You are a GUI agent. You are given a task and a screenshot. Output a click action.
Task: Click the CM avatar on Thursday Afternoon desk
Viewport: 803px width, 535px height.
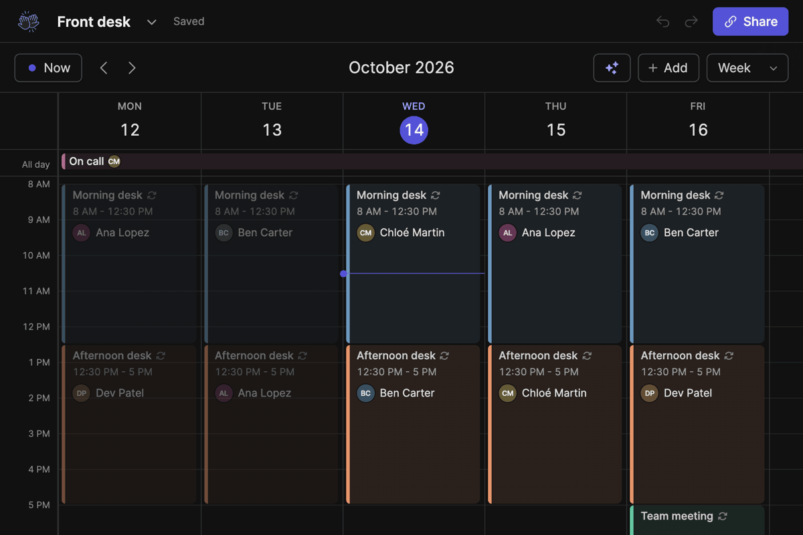507,393
